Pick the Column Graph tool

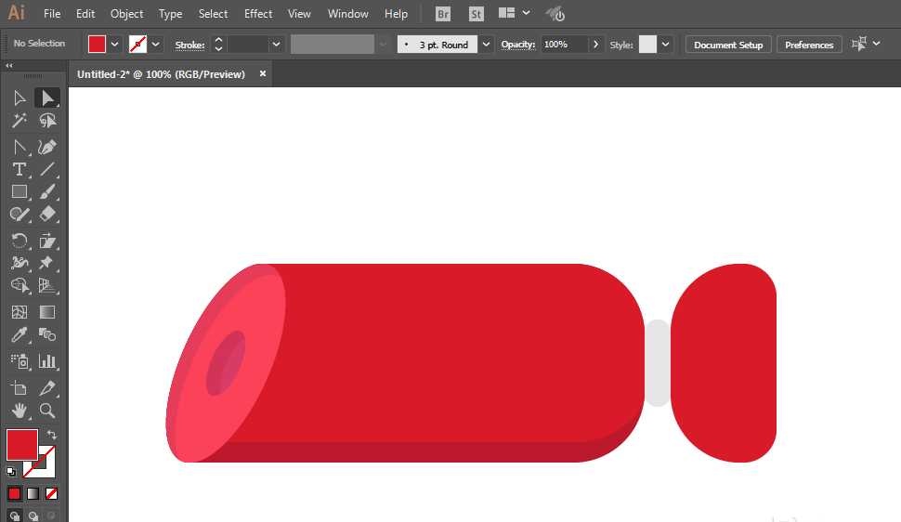(47, 361)
